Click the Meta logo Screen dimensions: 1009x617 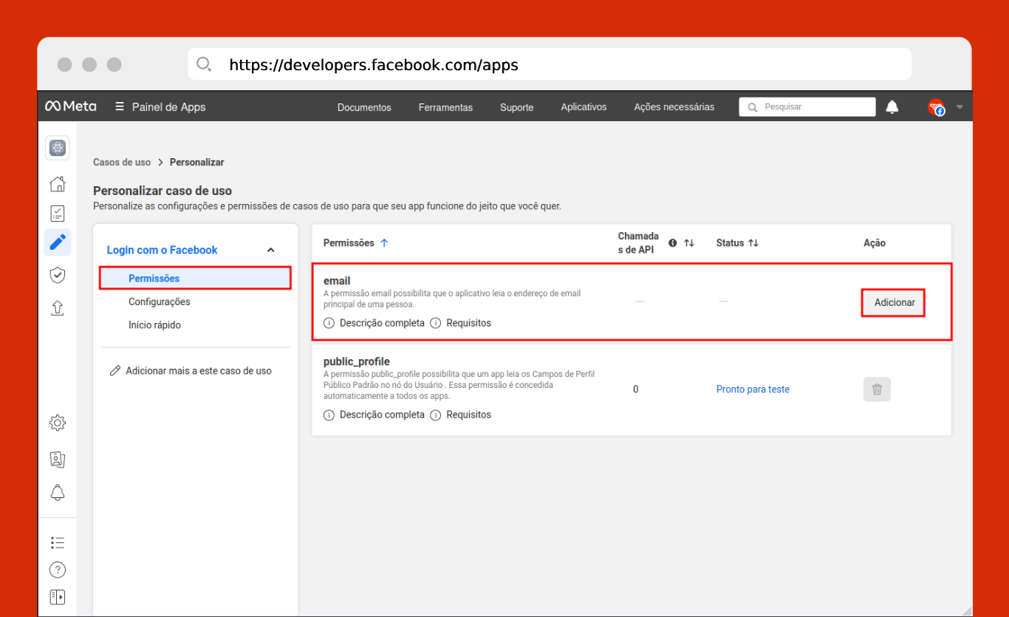[70, 106]
